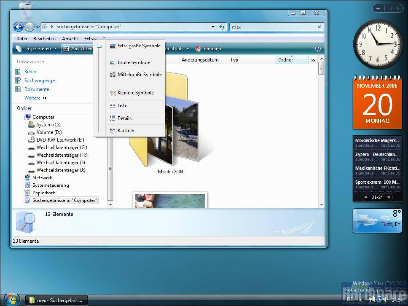Click the Brennen disc icon

tap(198, 49)
